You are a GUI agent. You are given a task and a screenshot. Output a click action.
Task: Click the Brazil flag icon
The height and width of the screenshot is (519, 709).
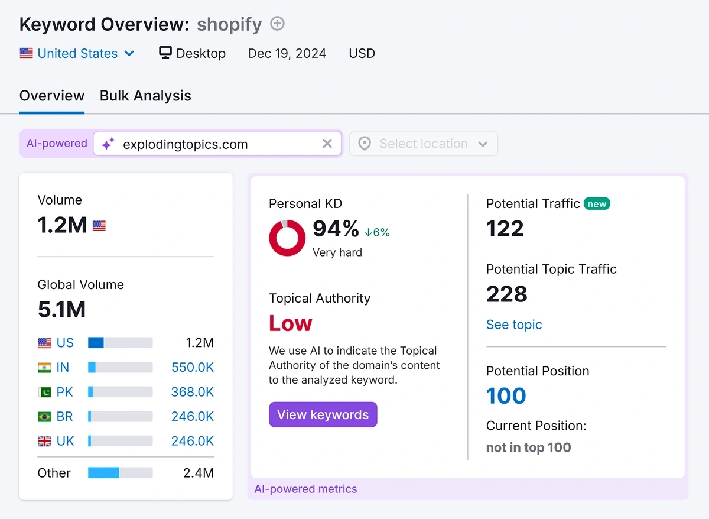(44, 417)
